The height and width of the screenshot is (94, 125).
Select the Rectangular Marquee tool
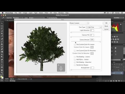2,26
